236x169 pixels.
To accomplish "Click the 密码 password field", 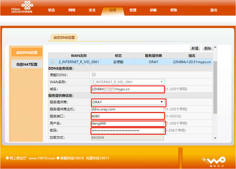I will point(127,131).
